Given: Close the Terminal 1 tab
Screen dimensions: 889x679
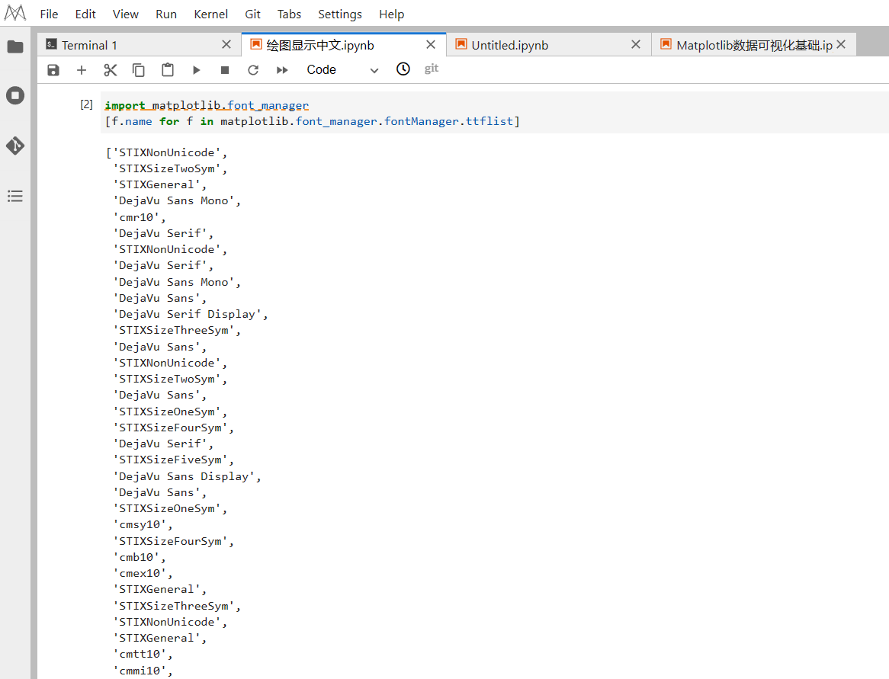Looking at the screenshot, I should coord(226,45).
